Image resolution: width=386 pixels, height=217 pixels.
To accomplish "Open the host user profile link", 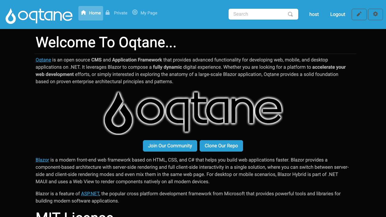I will (x=314, y=14).
